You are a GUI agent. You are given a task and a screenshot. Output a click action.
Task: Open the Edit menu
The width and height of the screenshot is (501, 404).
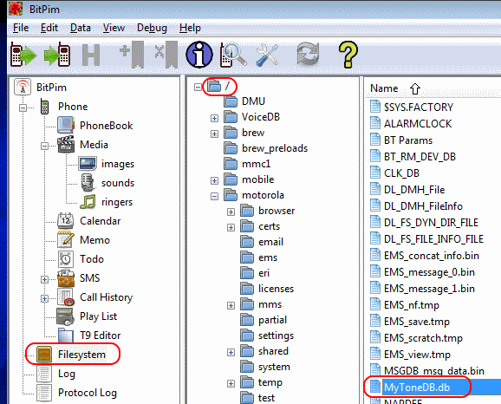(49, 28)
